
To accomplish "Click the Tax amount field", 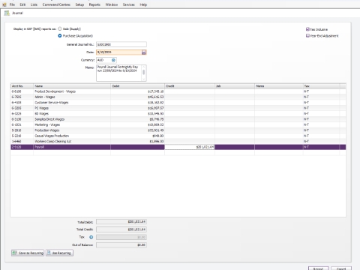I will pyautogui.click(x=121, y=237).
